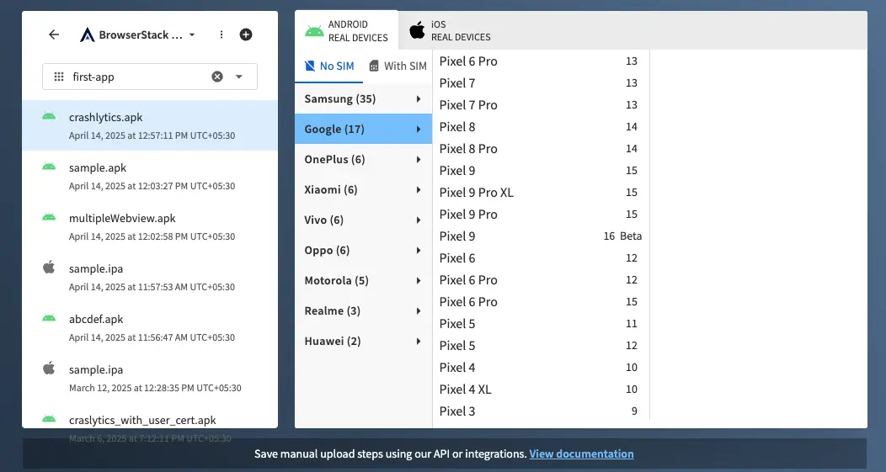Click the plus icon to add app
The image size is (886, 472).
[x=246, y=34]
